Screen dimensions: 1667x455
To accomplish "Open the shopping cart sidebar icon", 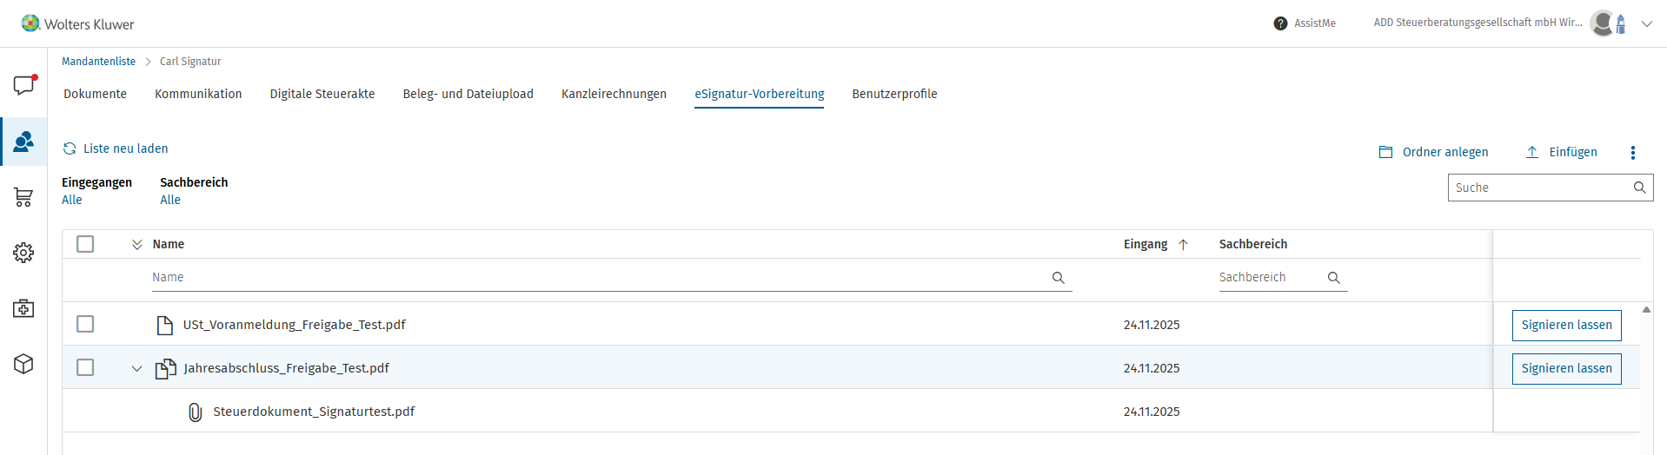I will (x=23, y=197).
